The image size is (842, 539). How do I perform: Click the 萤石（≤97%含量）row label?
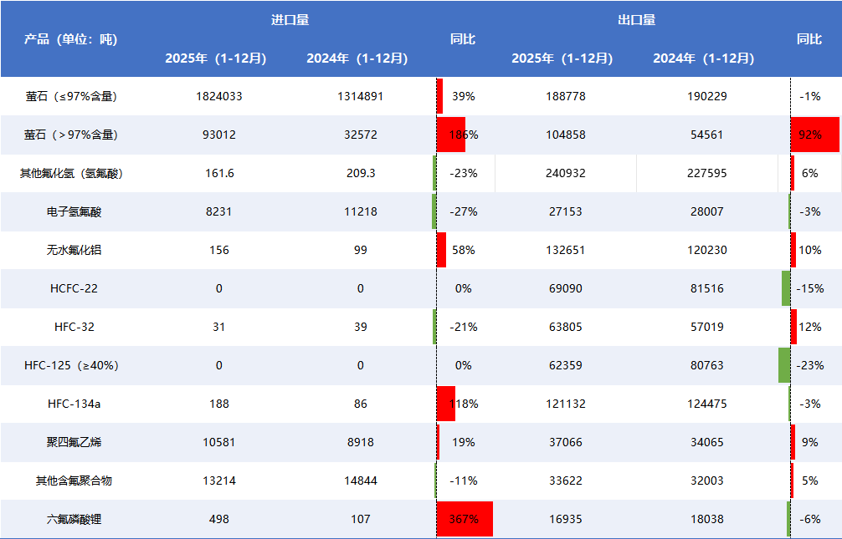tap(71, 96)
